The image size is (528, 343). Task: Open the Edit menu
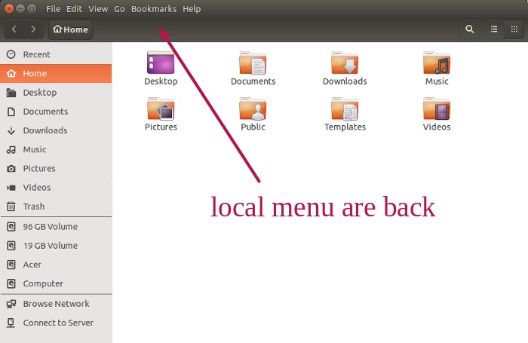(74, 9)
